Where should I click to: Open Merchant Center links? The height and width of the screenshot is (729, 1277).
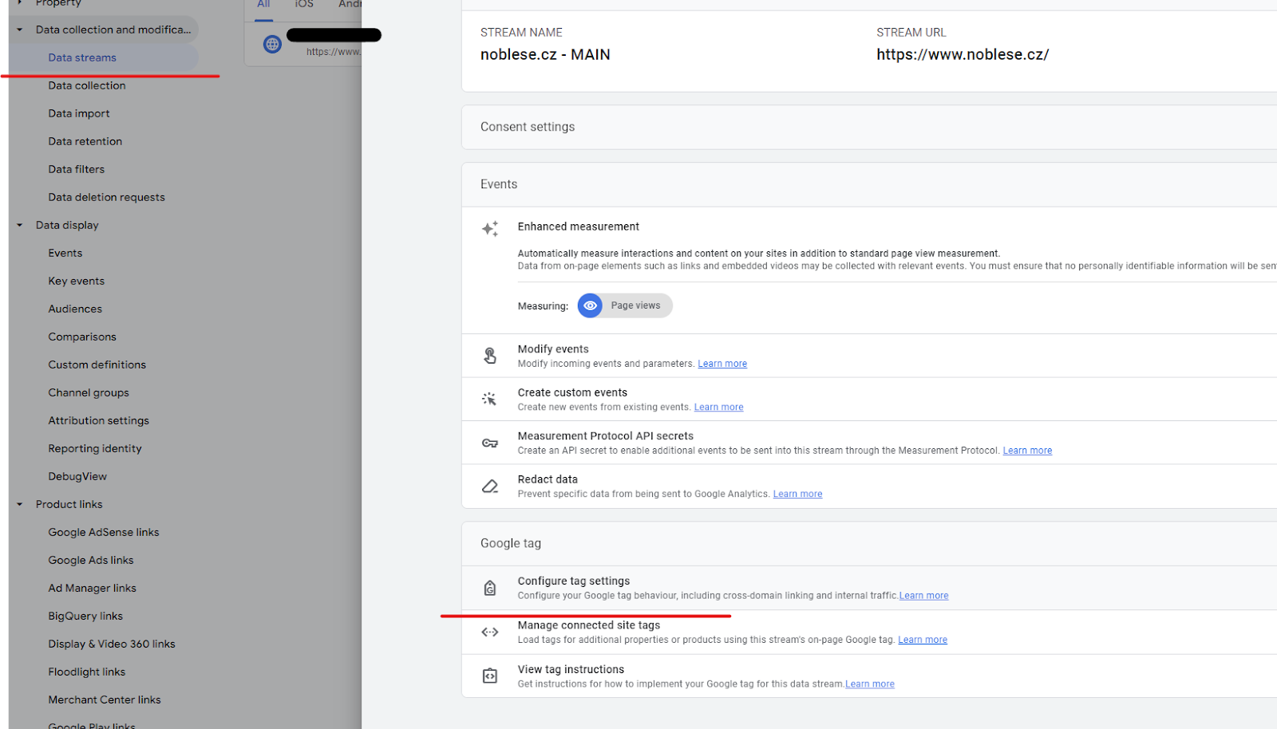tap(105, 699)
